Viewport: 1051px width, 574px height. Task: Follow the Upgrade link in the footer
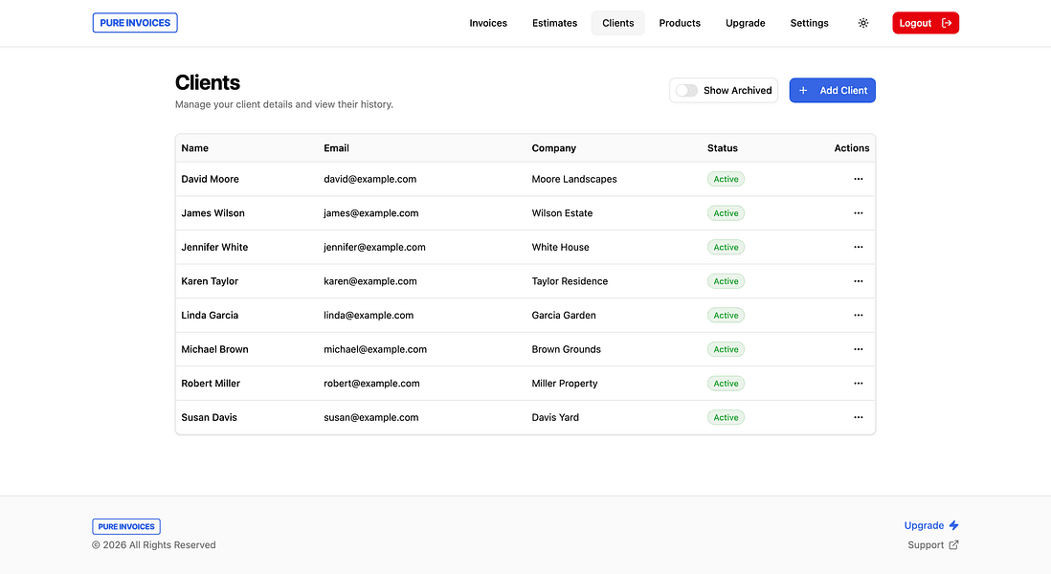[x=922, y=524]
